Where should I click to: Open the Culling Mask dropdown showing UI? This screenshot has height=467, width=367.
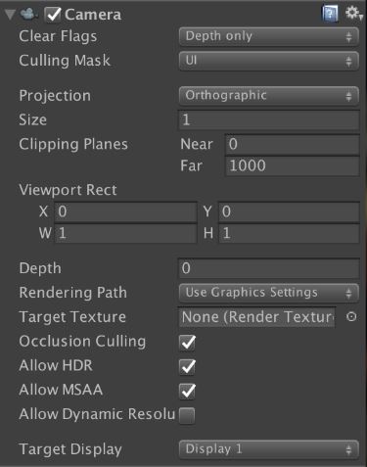(269, 61)
